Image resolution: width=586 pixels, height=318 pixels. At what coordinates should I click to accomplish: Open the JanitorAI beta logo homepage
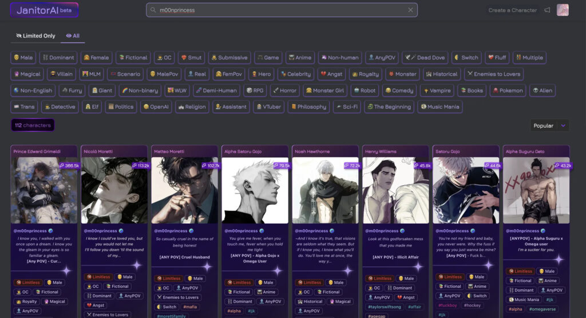(x=44, y=10)
